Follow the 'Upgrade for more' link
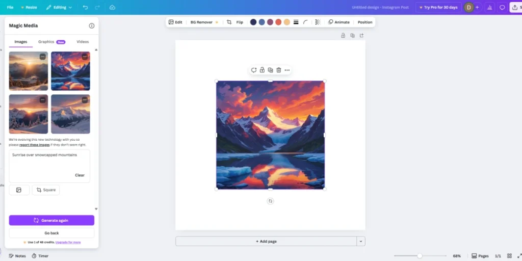522x261 pixels. pos(68,242)
